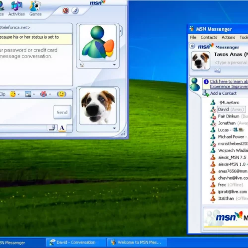Open the File menu in MSN Messenger
This screenshot has width=248, height=248.
tap(193, 37)
